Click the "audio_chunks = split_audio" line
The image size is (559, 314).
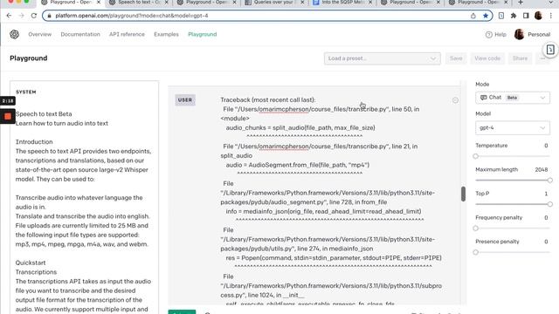tap(300, 128)
